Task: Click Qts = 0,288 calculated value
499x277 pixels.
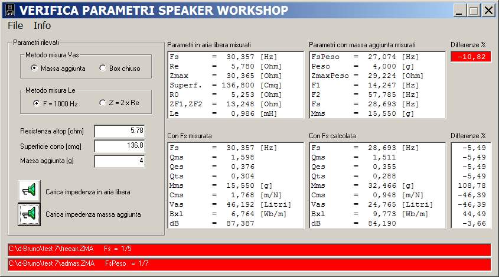Action: point(354,176)
